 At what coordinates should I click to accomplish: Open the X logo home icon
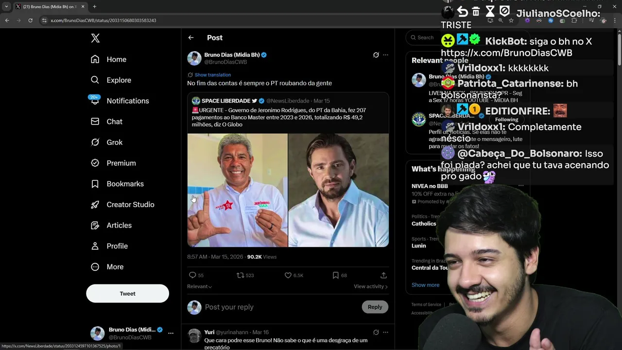[x=95, y=38]
